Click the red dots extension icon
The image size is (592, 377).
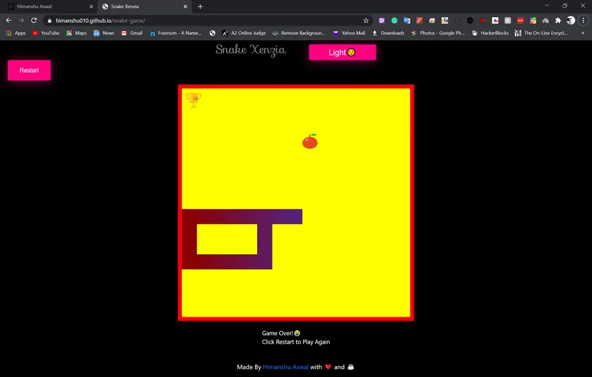coord(520,20)
